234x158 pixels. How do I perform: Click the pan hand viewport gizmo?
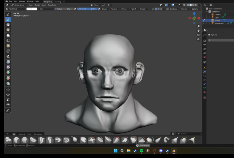point(198,30)
